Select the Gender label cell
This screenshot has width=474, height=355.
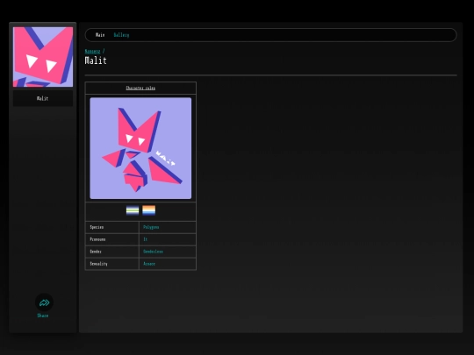point(112,252)
